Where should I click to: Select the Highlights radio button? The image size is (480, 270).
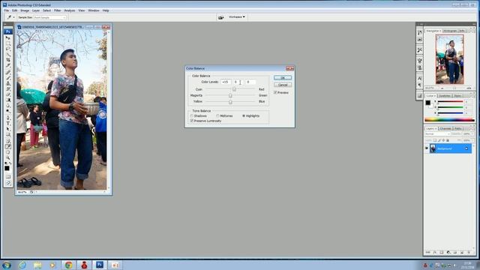click(244, 116)
